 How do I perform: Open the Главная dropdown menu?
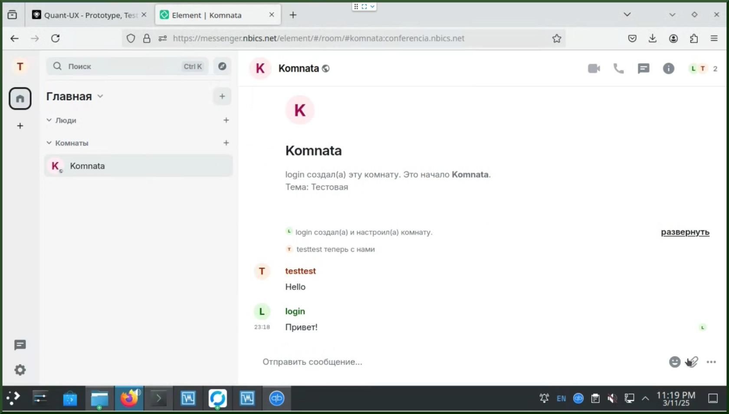pyautogui.click(x=100, y=96)
